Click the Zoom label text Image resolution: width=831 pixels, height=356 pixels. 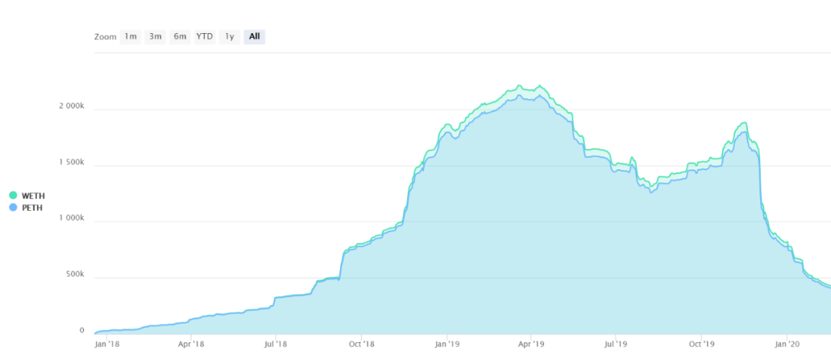(x=105, y=37)
